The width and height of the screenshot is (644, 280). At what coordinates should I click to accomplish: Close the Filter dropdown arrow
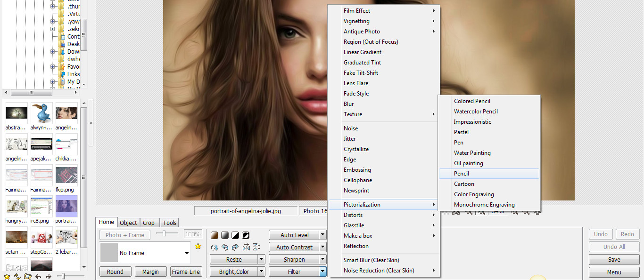click(x=322, y=272)
